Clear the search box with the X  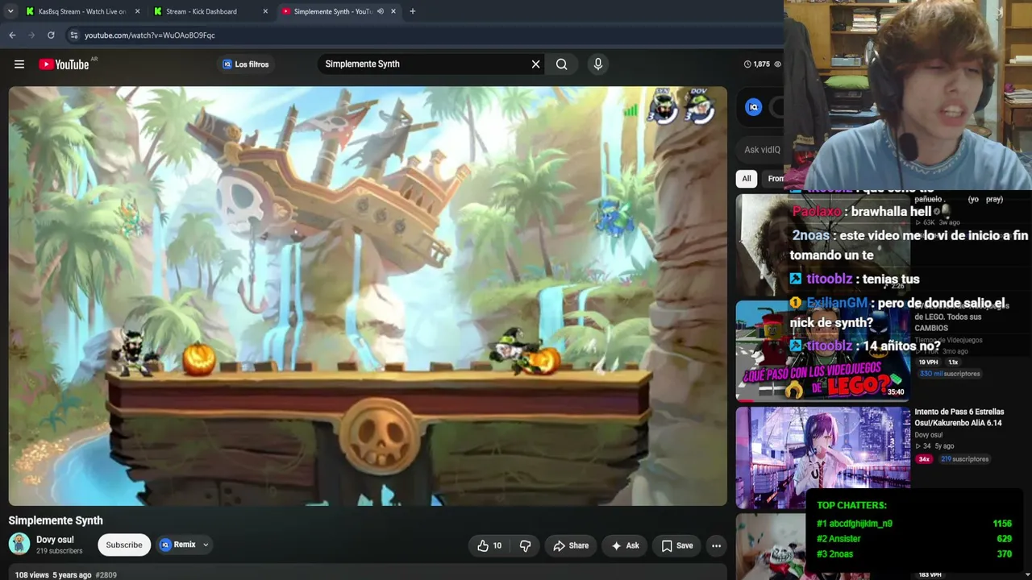click(x=535, y=64)
